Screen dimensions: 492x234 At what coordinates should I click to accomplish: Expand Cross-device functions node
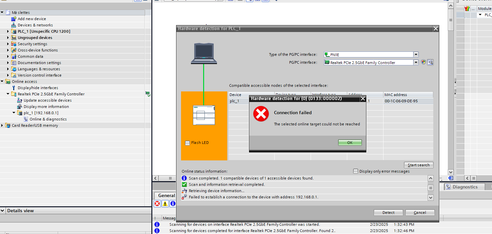click(8, 50)
